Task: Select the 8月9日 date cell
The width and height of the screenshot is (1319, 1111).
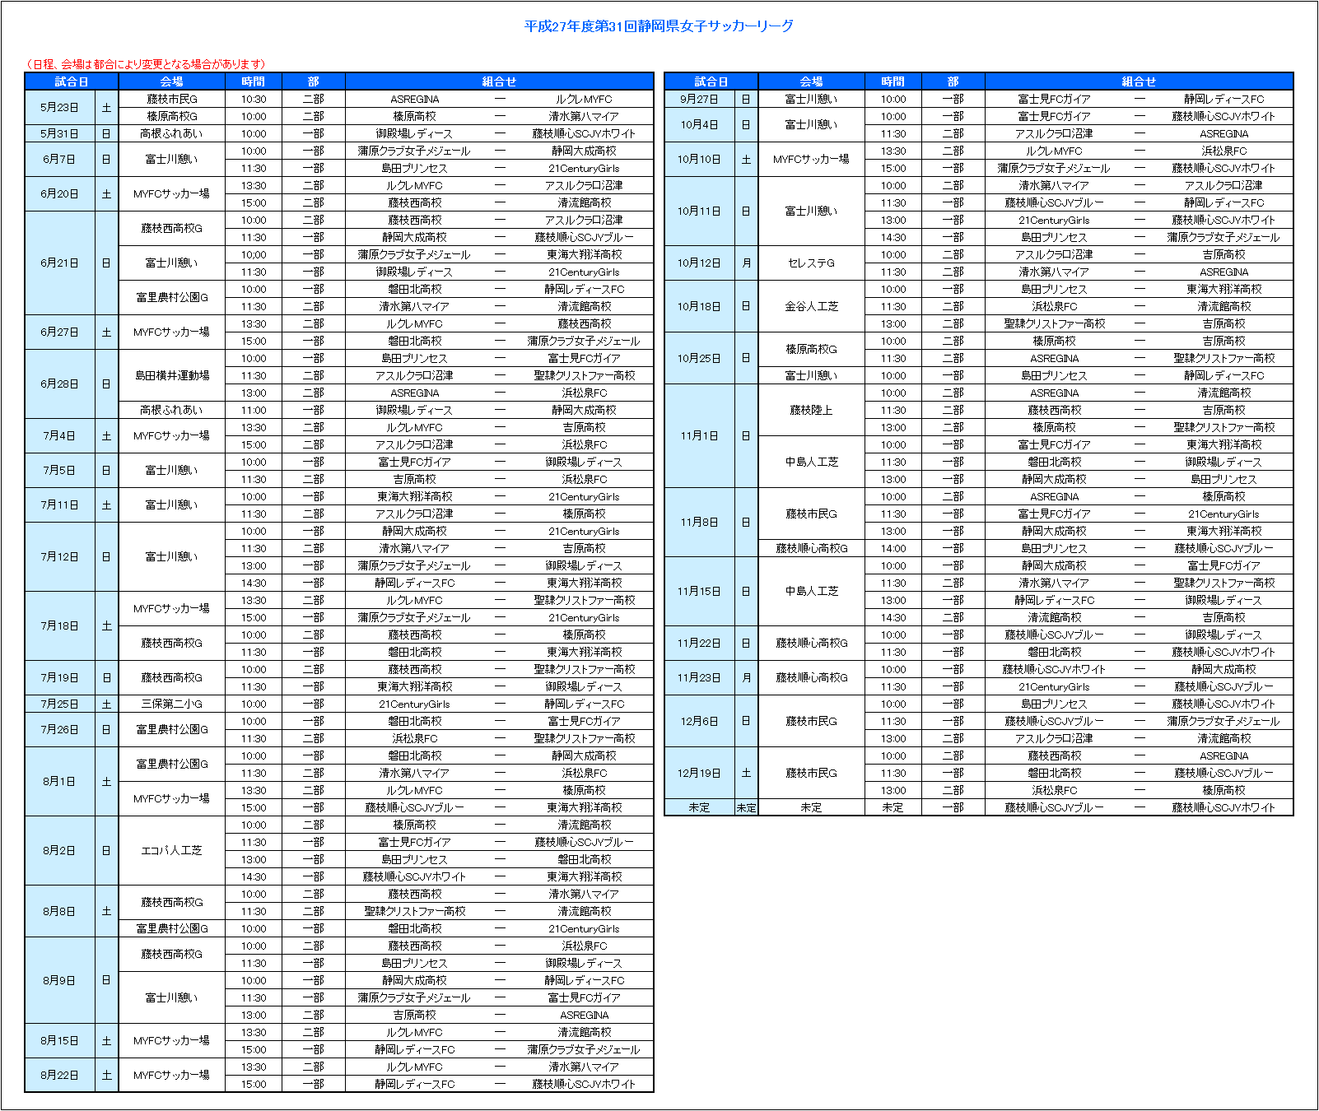Action: 60,981
